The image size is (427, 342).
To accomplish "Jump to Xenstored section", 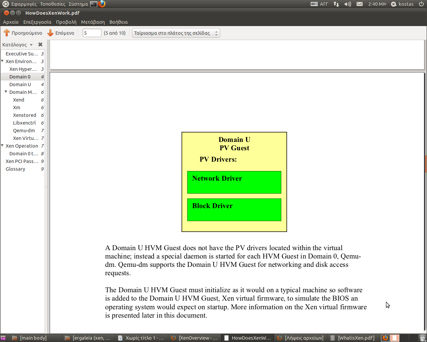I will (x=22, y=115).
